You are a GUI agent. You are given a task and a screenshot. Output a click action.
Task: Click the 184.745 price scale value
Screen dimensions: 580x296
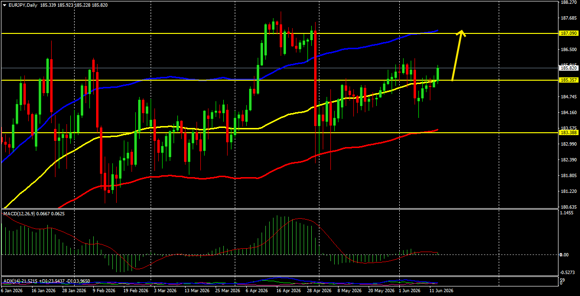click(x=569, y=97)
